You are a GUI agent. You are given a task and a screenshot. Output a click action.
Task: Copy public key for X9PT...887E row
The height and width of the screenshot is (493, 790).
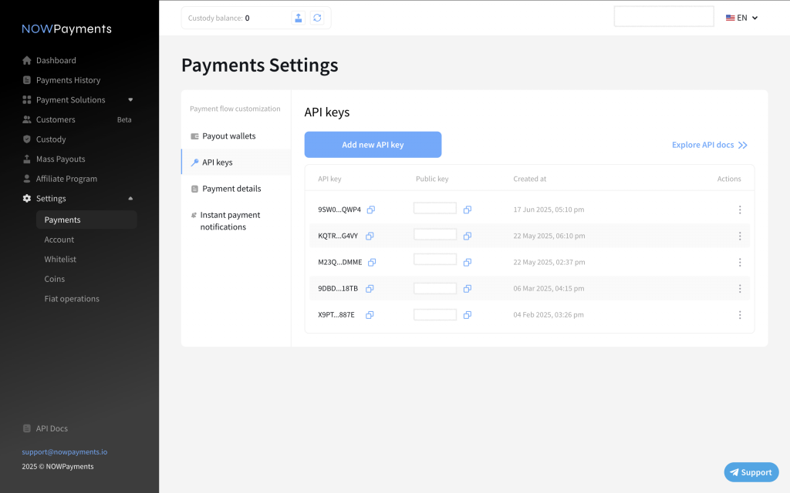click(468, 315)
